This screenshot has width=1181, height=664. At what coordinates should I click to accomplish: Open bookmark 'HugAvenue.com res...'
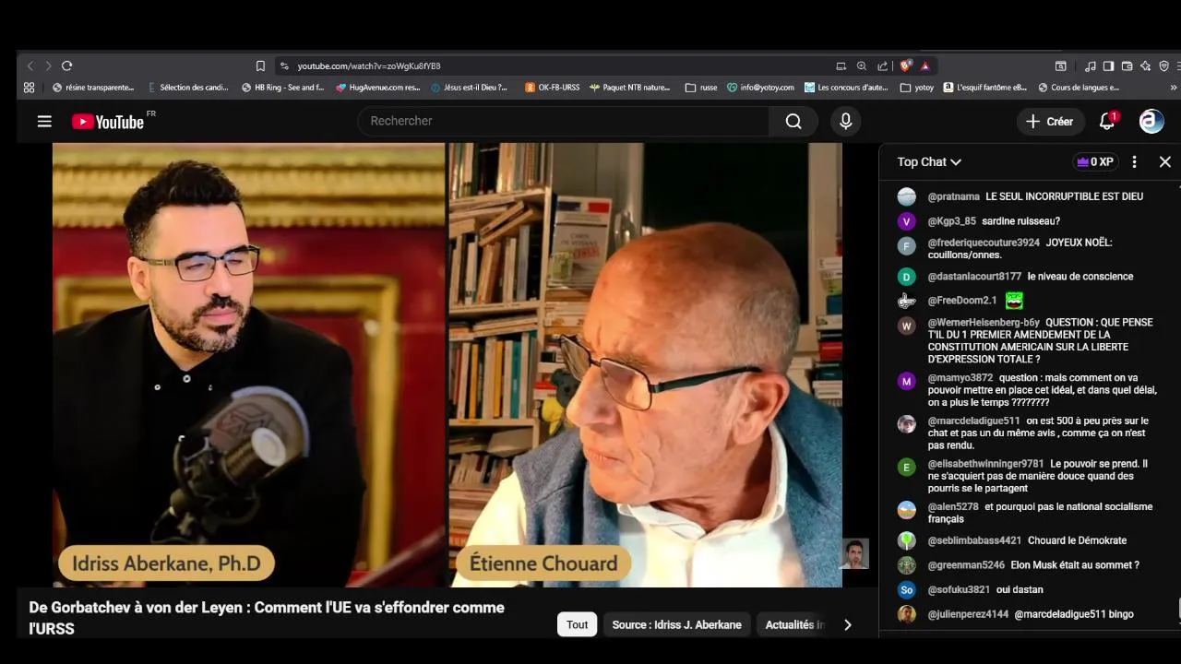377,88
